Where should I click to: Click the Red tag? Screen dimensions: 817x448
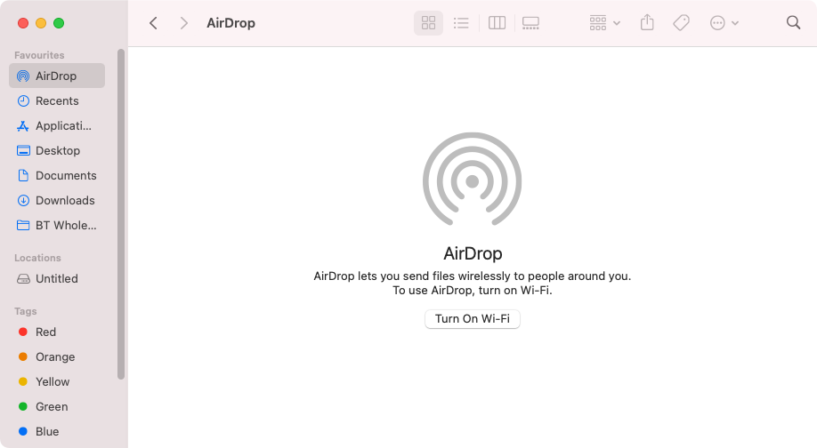57,332
